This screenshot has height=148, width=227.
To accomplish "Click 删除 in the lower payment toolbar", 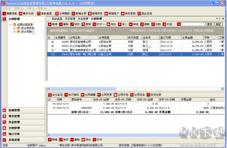I will [75, 140].
